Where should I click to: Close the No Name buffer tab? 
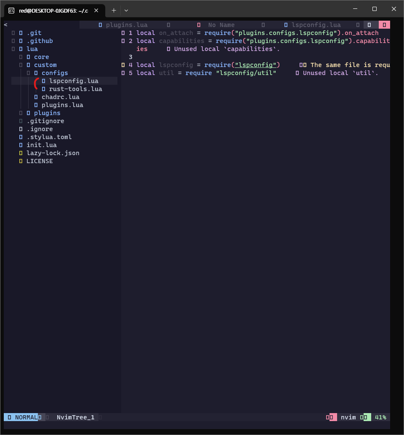coord(263,25)
